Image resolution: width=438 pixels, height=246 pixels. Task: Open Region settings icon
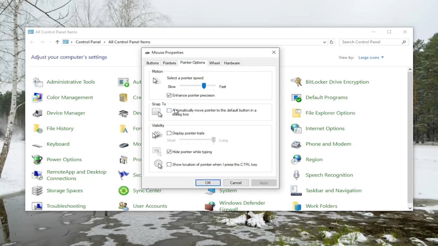(296, 160)
